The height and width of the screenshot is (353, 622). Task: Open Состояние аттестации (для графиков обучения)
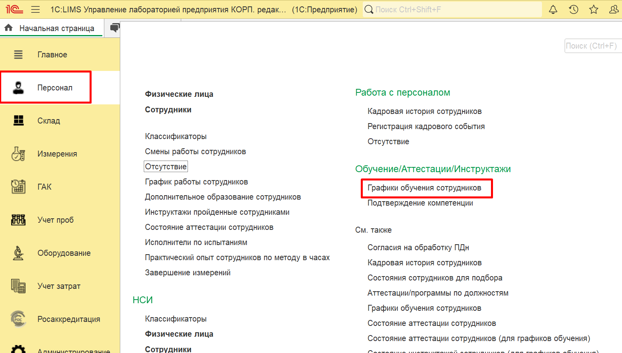point(479,338)
